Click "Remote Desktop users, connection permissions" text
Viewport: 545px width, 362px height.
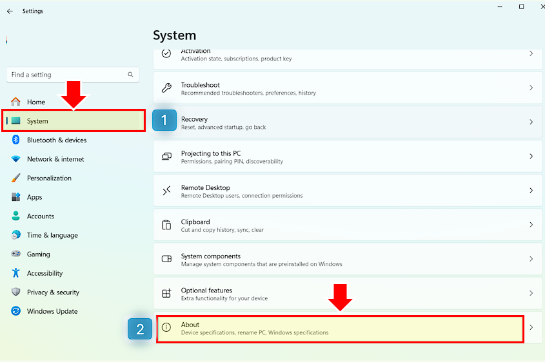pos(242,195)
